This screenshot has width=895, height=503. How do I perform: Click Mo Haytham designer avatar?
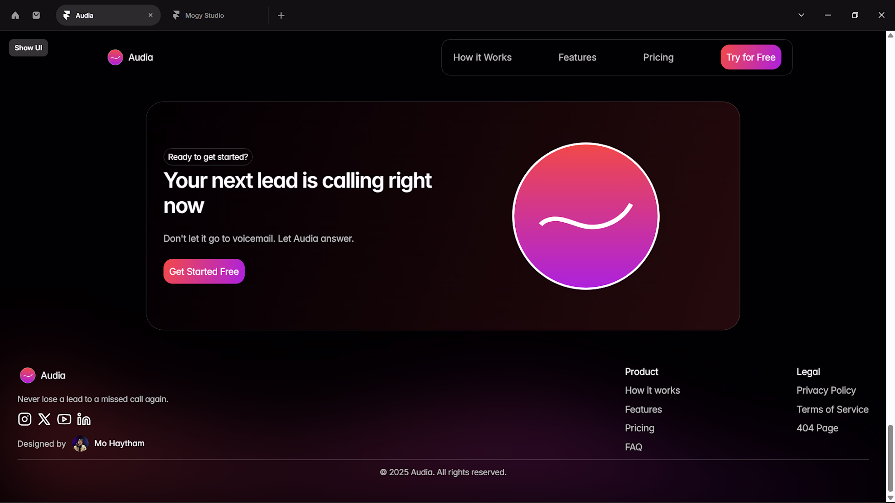[81, 444]
